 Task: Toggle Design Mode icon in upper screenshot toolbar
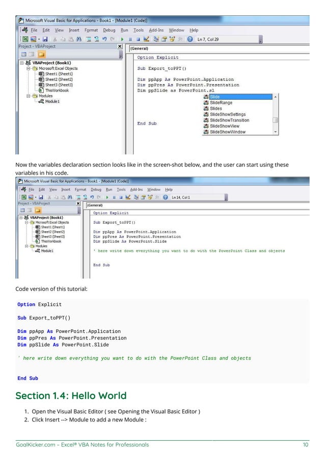(x=146, y=39)
